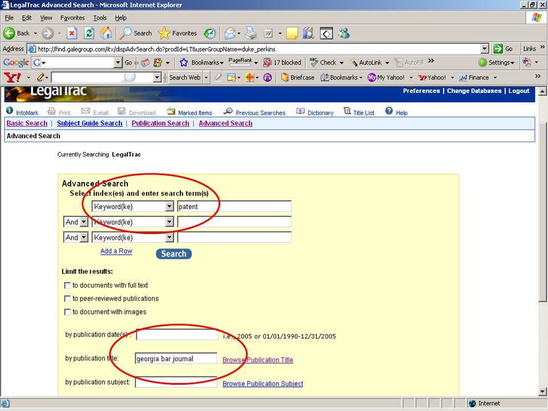This screenshot has height=411, width=548.
Task: Open the Mail envelope toolbar icon
Action: pos(230,33)
